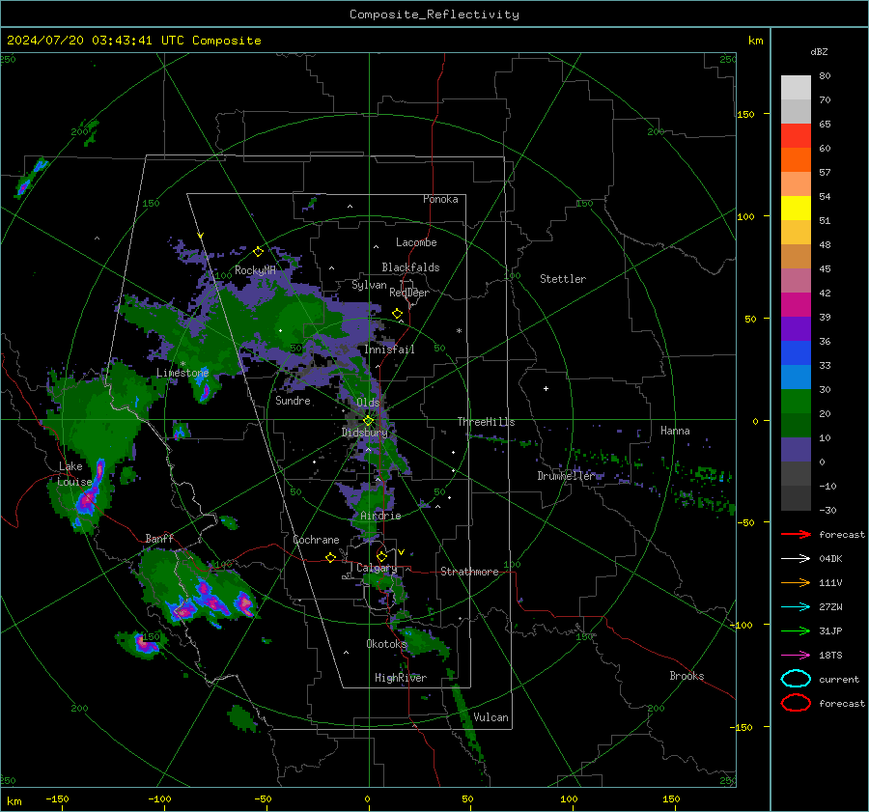Image resolution: width=869 pixels, height=812 pixels.
Task: Click the Ponoka town label
Action: tap(440, 199)
